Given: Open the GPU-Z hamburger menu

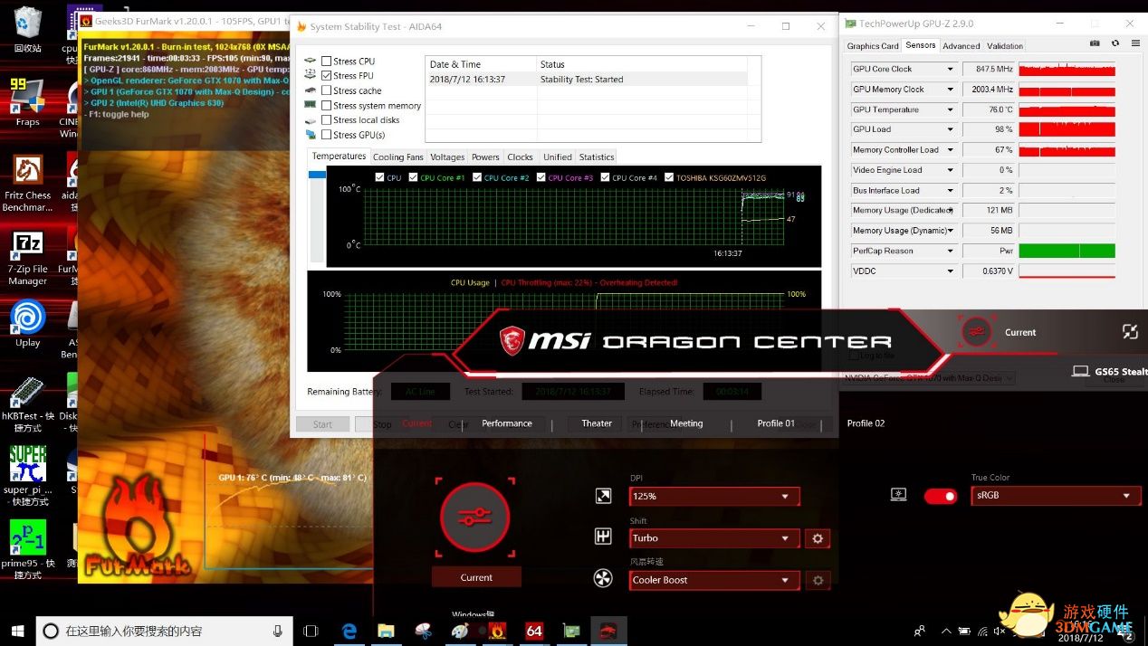Looking at the screenshot, I should (x=1134, y=43).
